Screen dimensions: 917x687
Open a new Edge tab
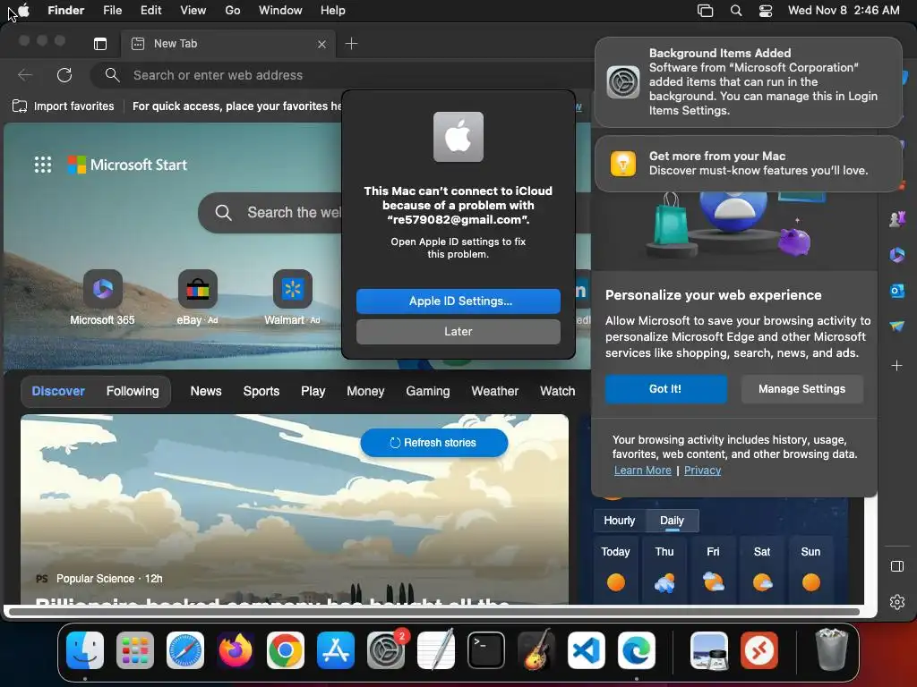pos(351,44)
